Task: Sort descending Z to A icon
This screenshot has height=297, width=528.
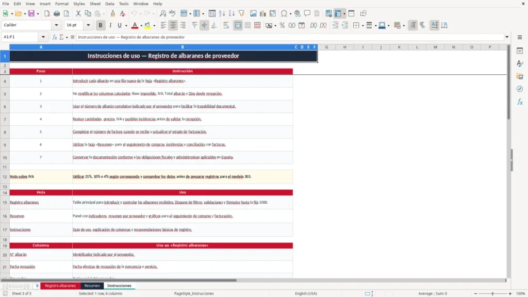Action: tap(232, 13)
